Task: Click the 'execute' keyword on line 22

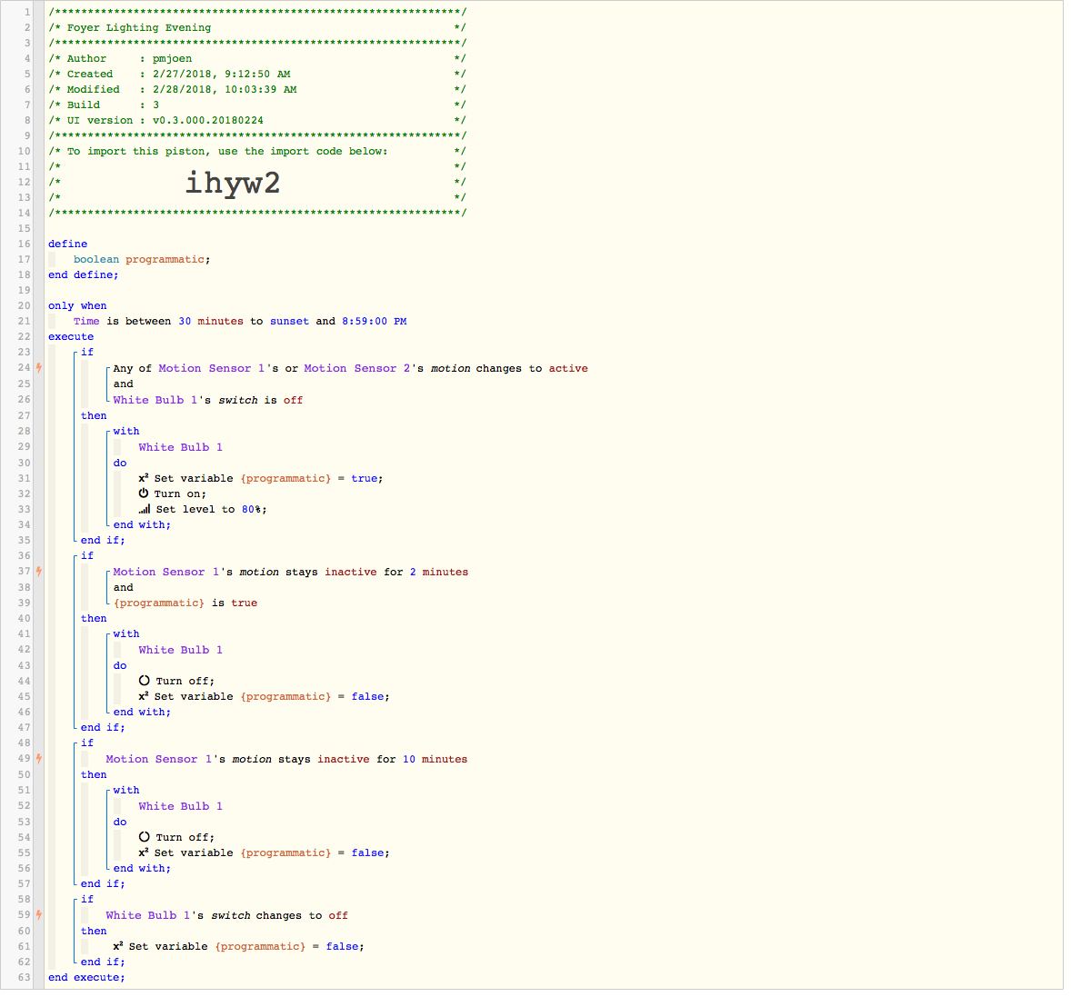Action: [71, 336]
